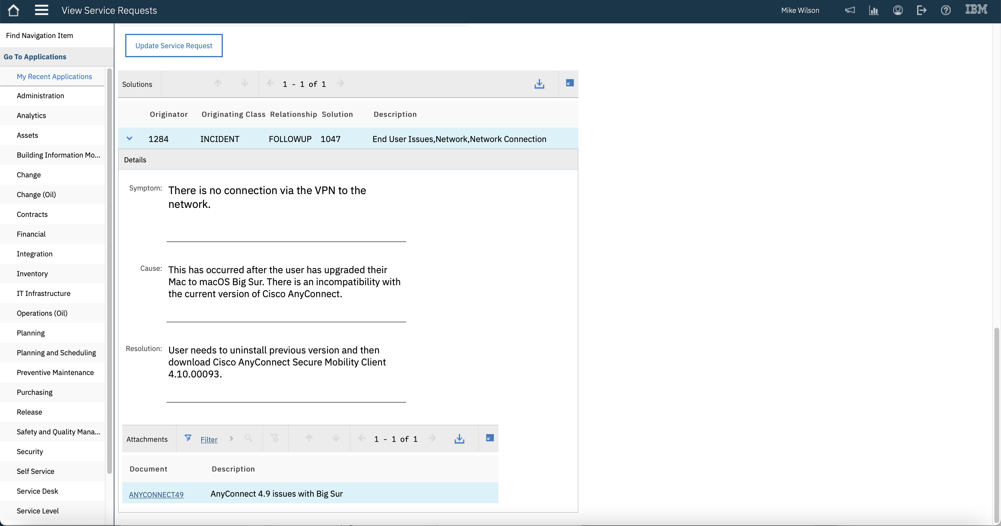Download the Solutions table data
The height and width of the screenshot is (526, 1001).
coord(539,84)
